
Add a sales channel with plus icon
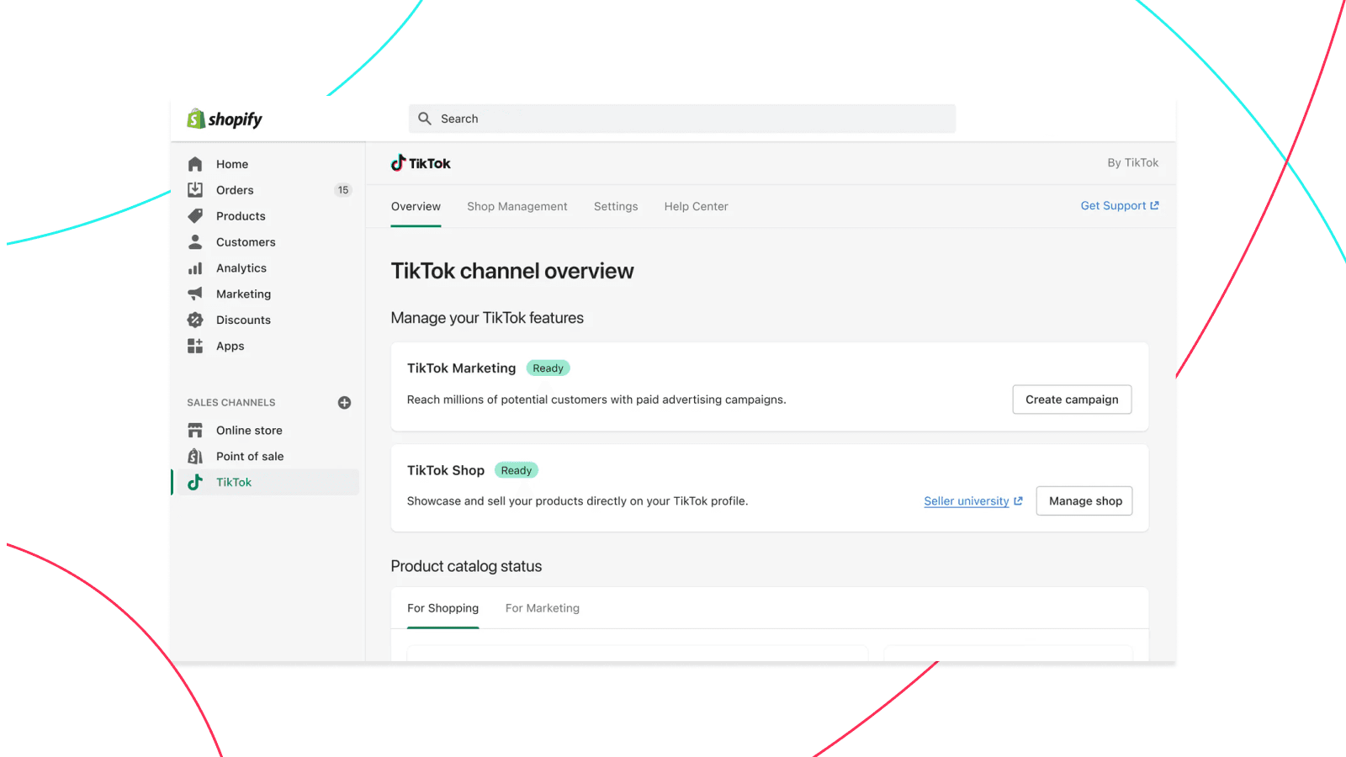344,403
